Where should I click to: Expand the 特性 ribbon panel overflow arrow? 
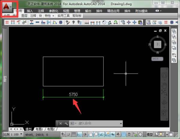(x=53, y=15)
